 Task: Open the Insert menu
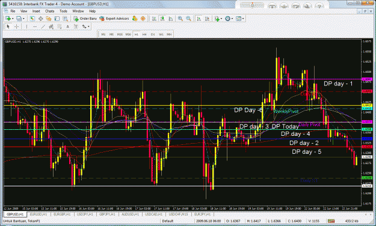36,11
